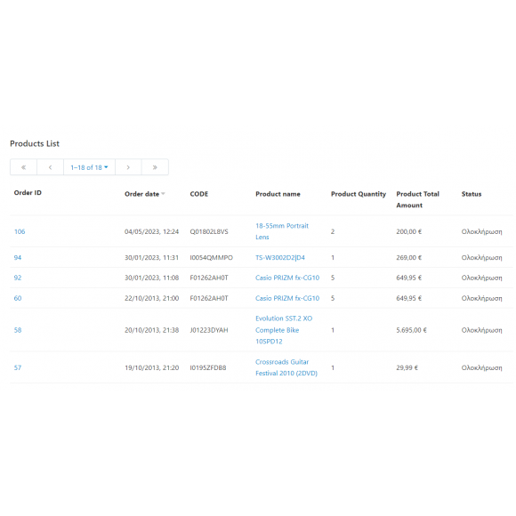Click the Order ID column header
The image size is (516, 516).
click(28, 193)
